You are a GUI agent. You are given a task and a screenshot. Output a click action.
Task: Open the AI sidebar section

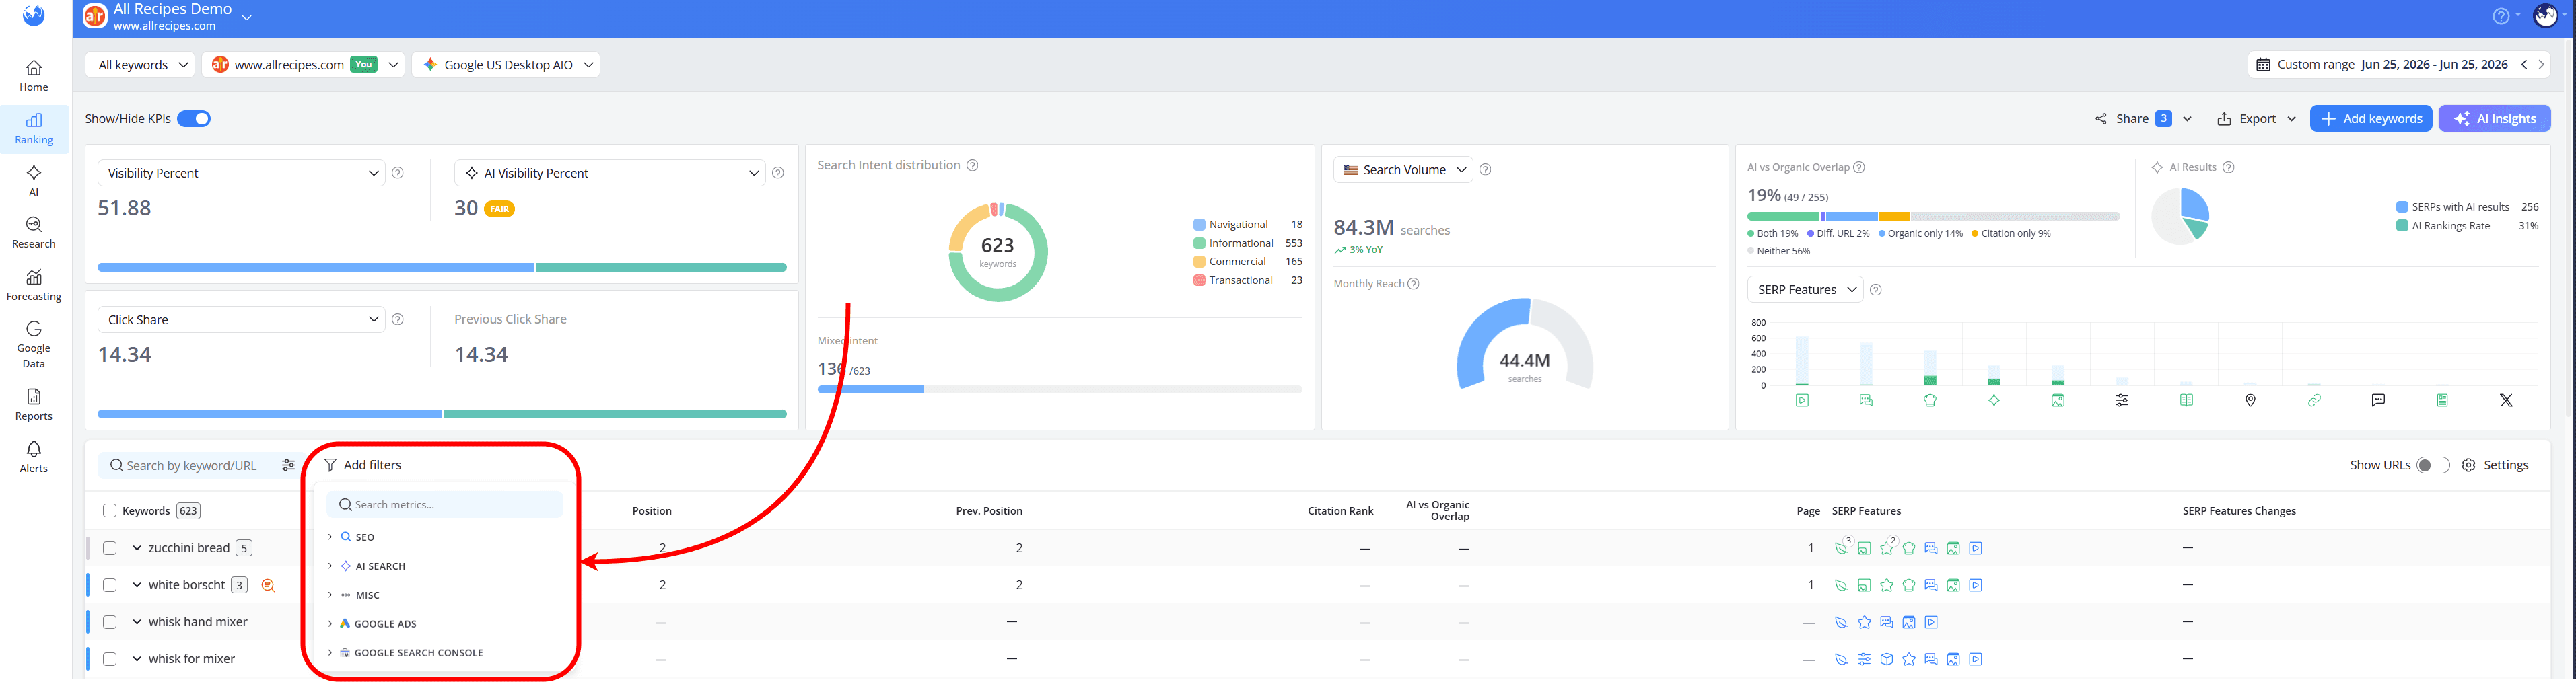[34, 181]
